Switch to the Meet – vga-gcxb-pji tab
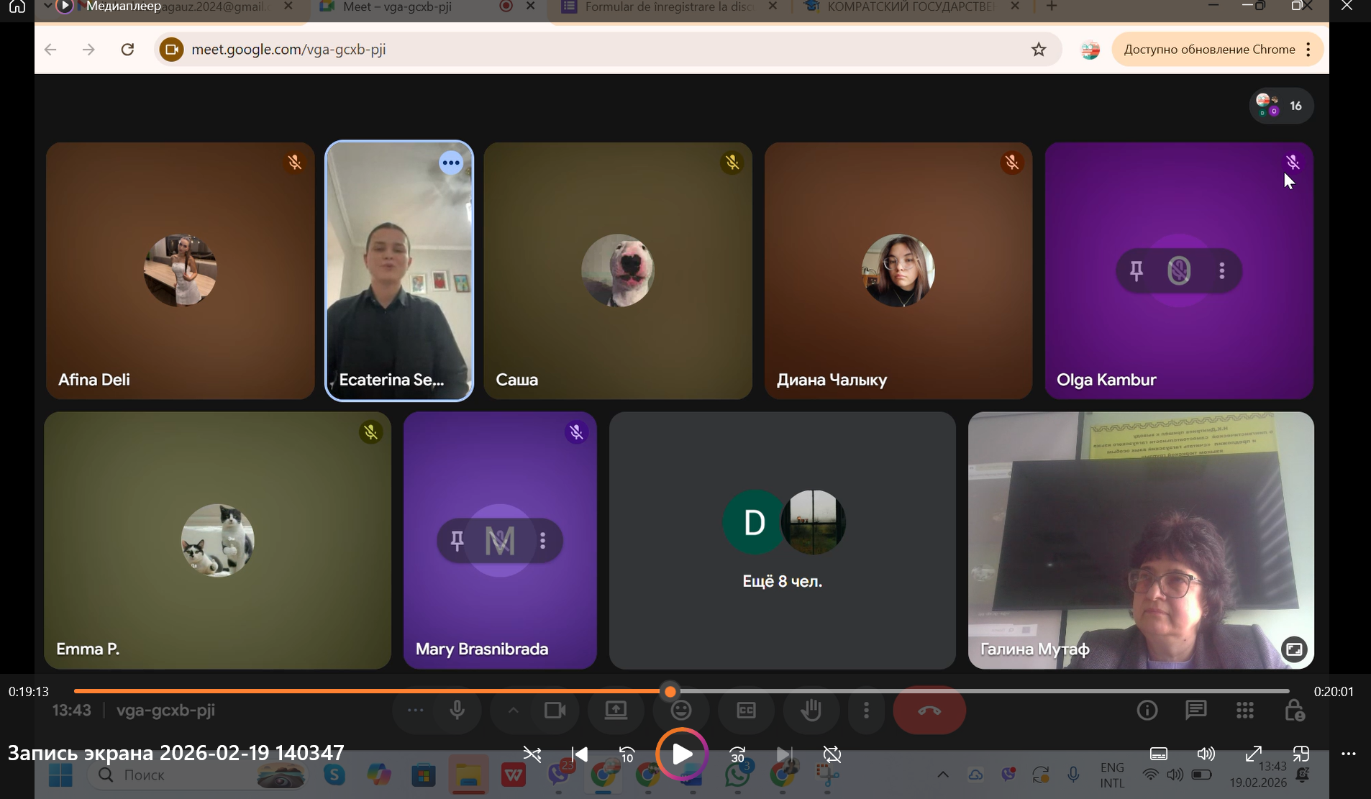 point(398,6)
